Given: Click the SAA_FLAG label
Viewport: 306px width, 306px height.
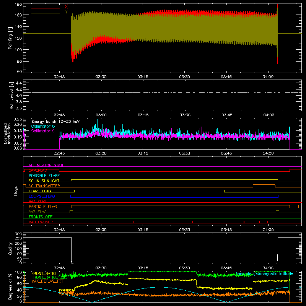Looking at the screenshot, I should (37, 201).
